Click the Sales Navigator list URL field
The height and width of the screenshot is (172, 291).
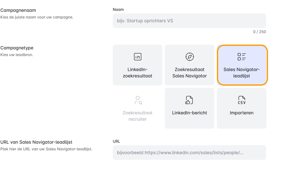click(x=189, y=153)
